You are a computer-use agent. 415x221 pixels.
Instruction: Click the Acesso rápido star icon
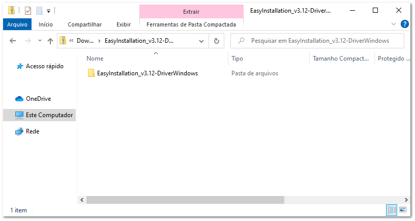click(20, 66)
